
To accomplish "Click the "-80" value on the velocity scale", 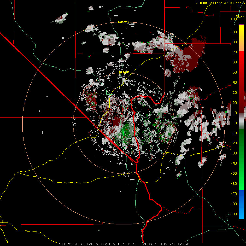I will (x=234, y=204).
